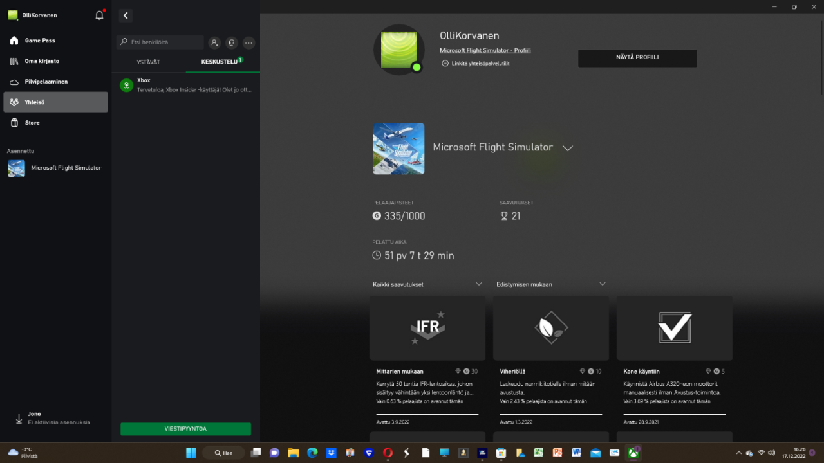Image resolution: width=824 pixels, height=463 pixels.
Task: Open Word from taskbar
Action: 576,453
